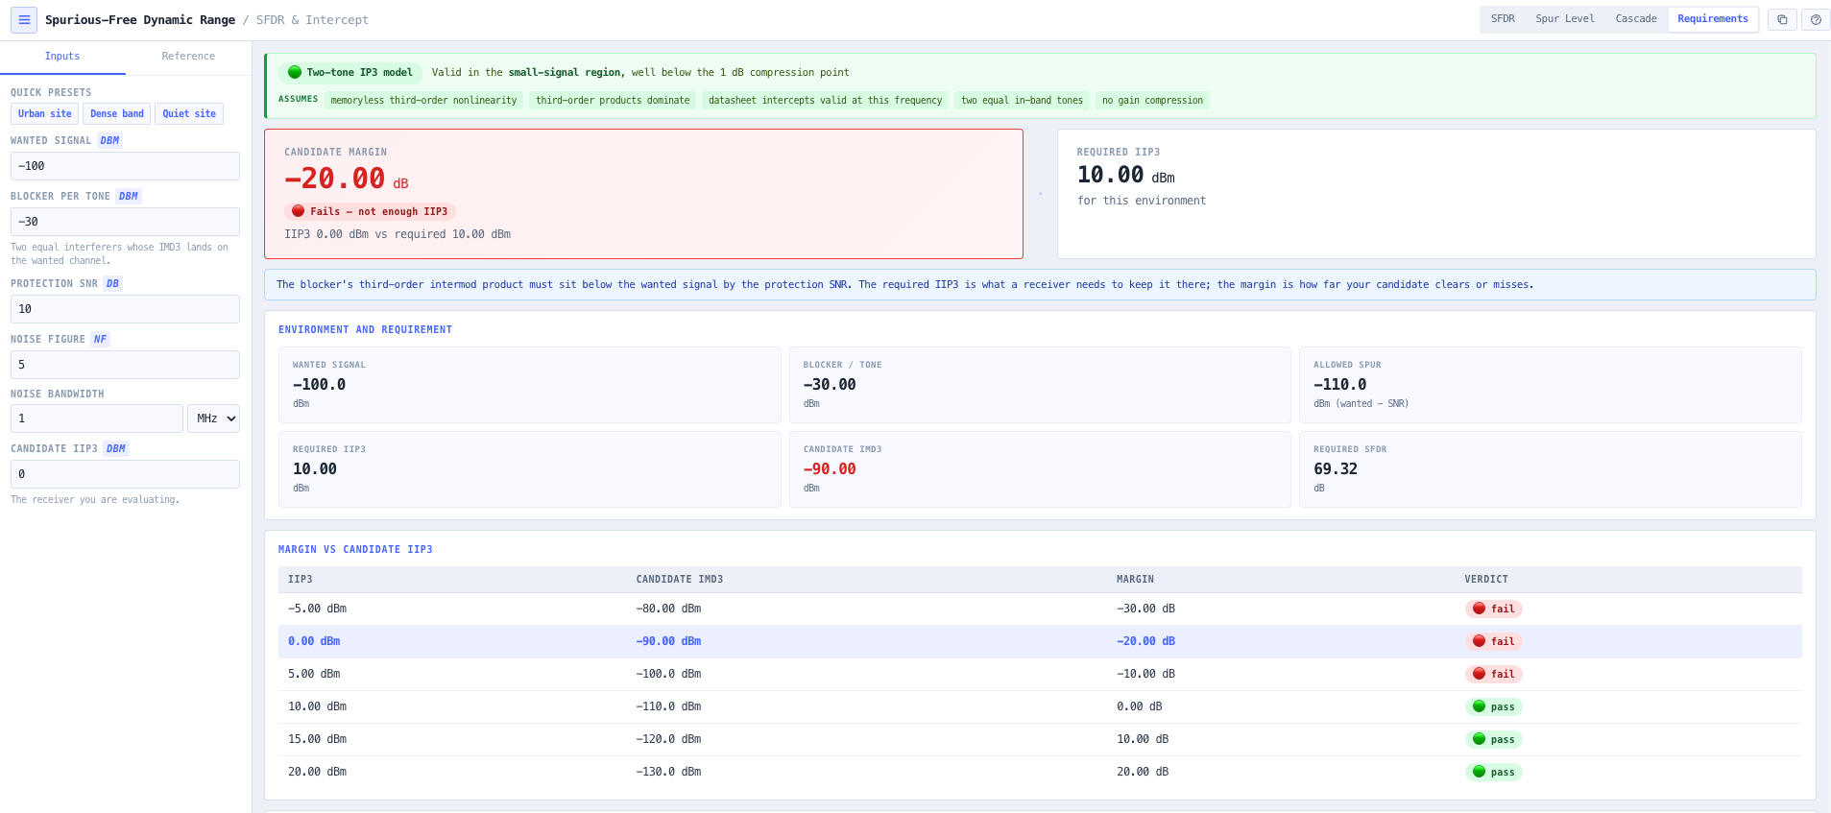Open the help question-mark icon
The image size is (1831, 813).
[1816, 19]
